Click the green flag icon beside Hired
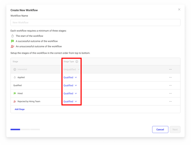This screenshot has width=191, height=145. pos(15,93)
